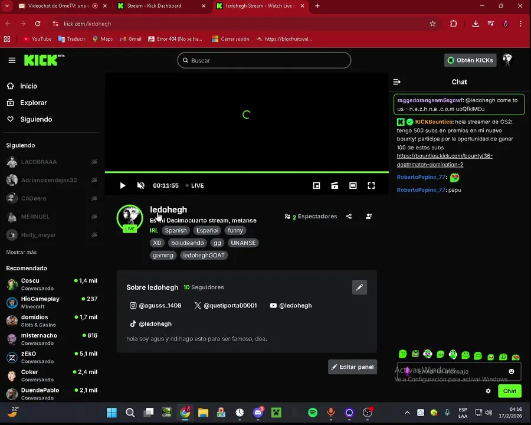Open the profile avatar menu
Viewport: 531px width, 425px height.
[507, 60]
